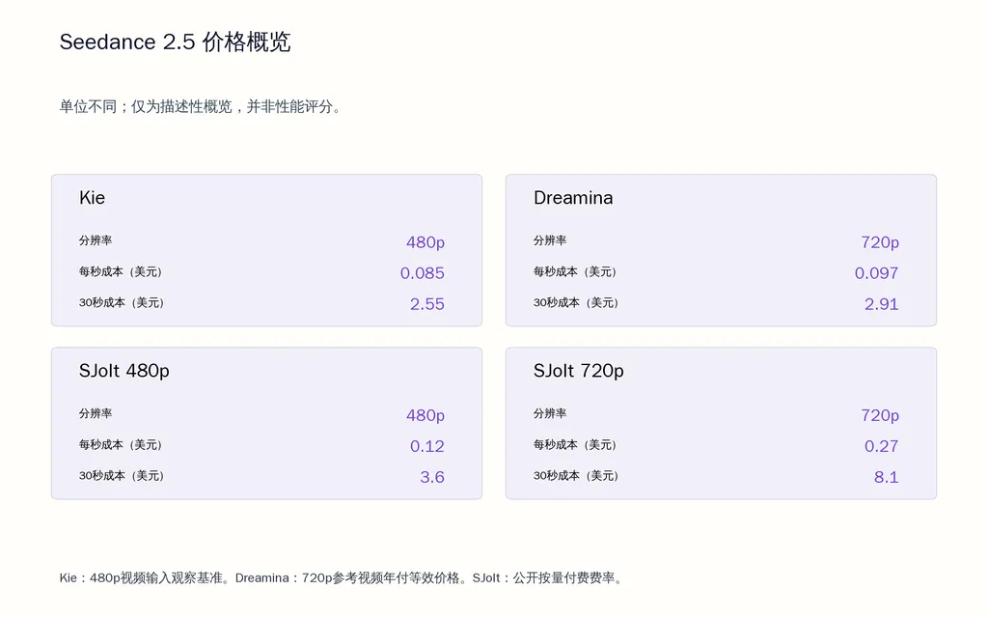Select 30秒成本 label in Kie card
Screen dimensions: 988x618
122,302
